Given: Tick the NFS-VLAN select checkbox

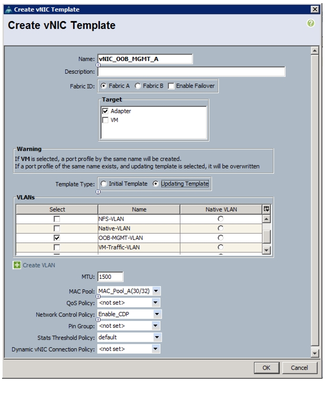Looking at the screenshot, I should (57, 219).
